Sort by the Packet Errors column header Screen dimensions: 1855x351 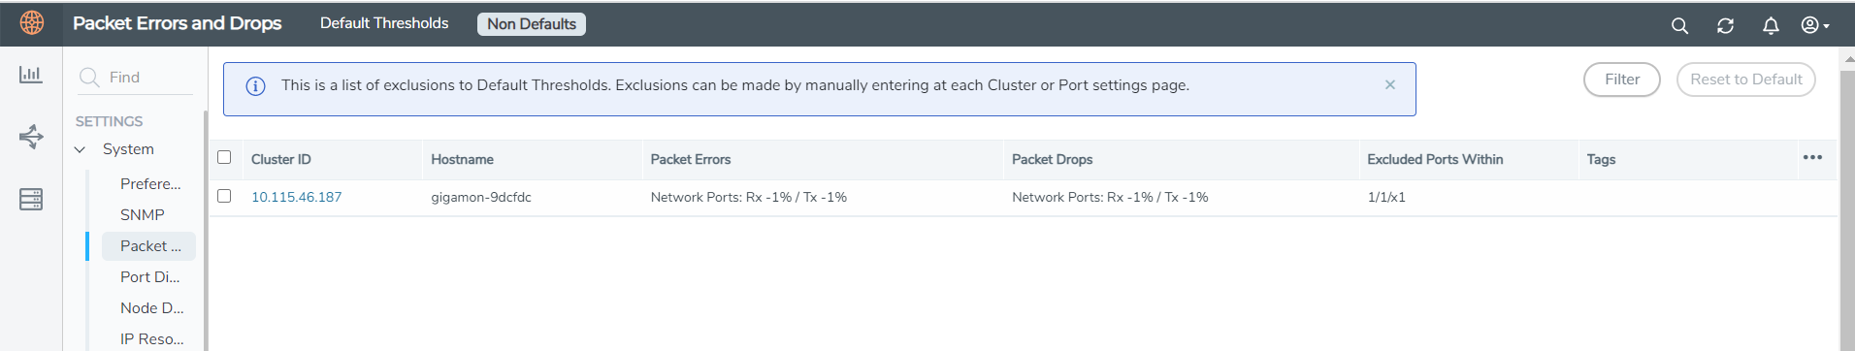(691, 159)
